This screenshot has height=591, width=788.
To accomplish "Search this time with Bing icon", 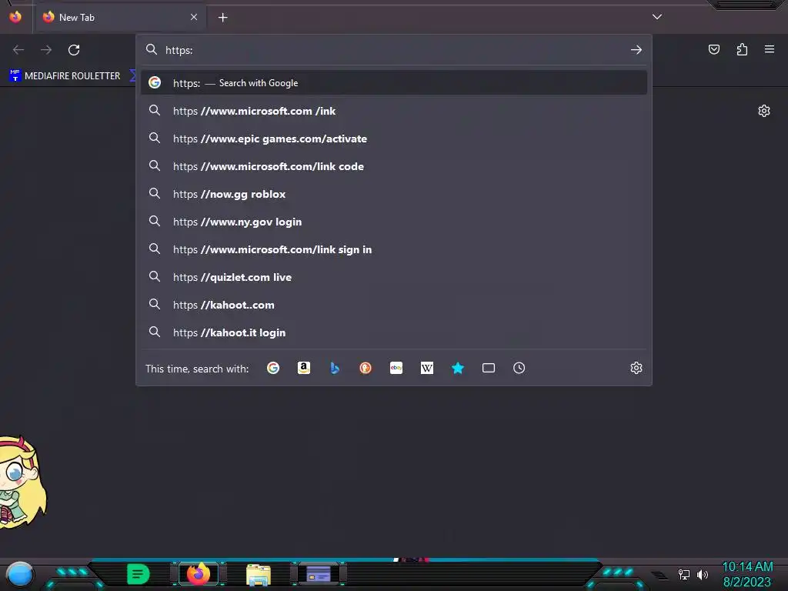I will [x=335, y=368].
